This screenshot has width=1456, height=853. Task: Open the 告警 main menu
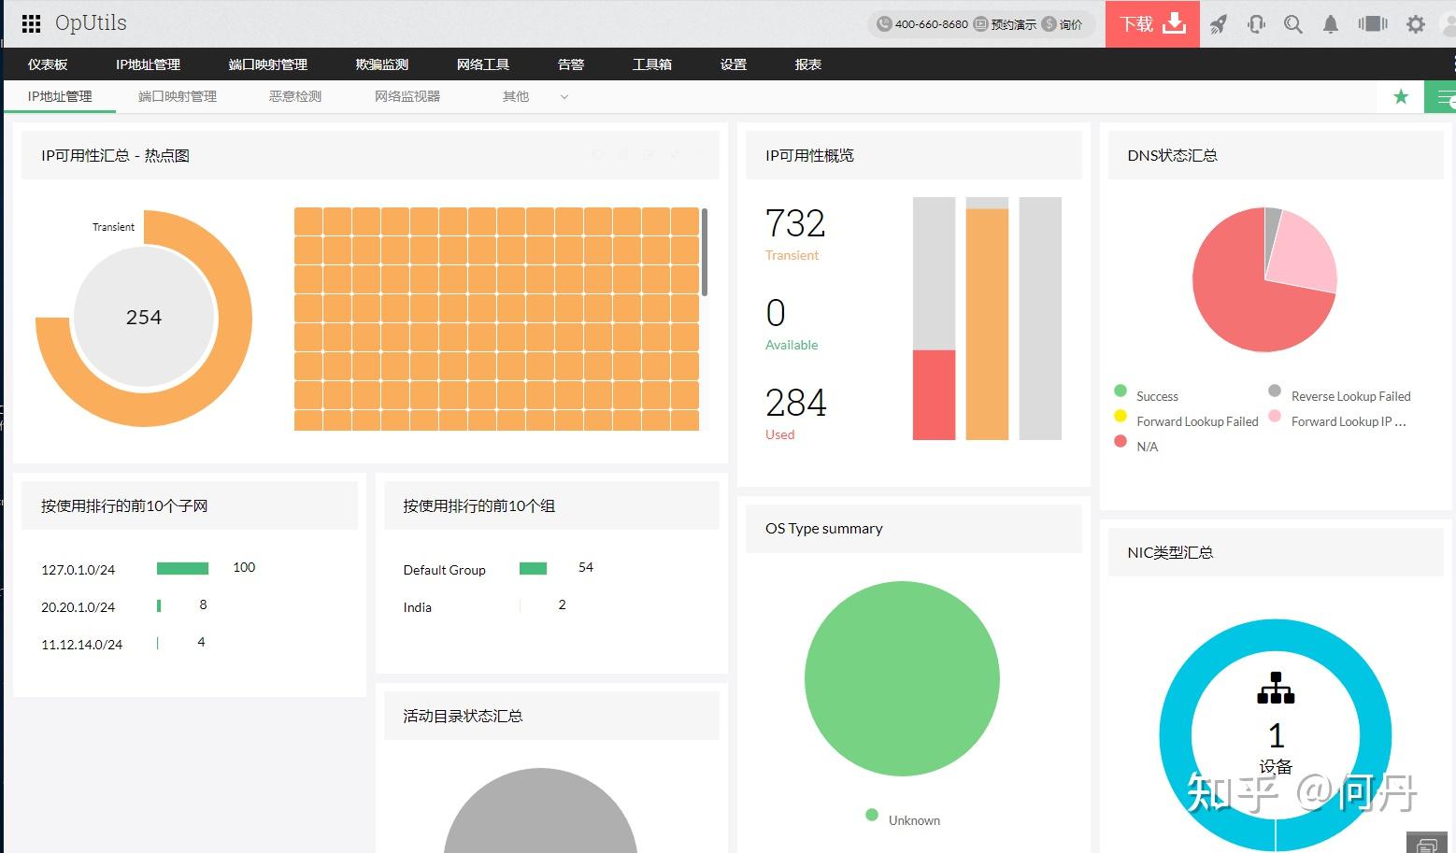571,64
